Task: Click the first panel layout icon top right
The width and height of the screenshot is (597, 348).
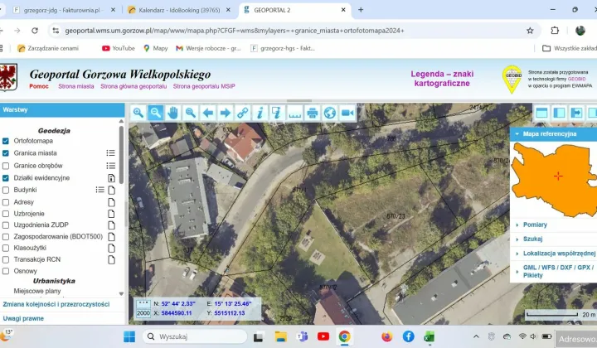Action: point(541,113)
